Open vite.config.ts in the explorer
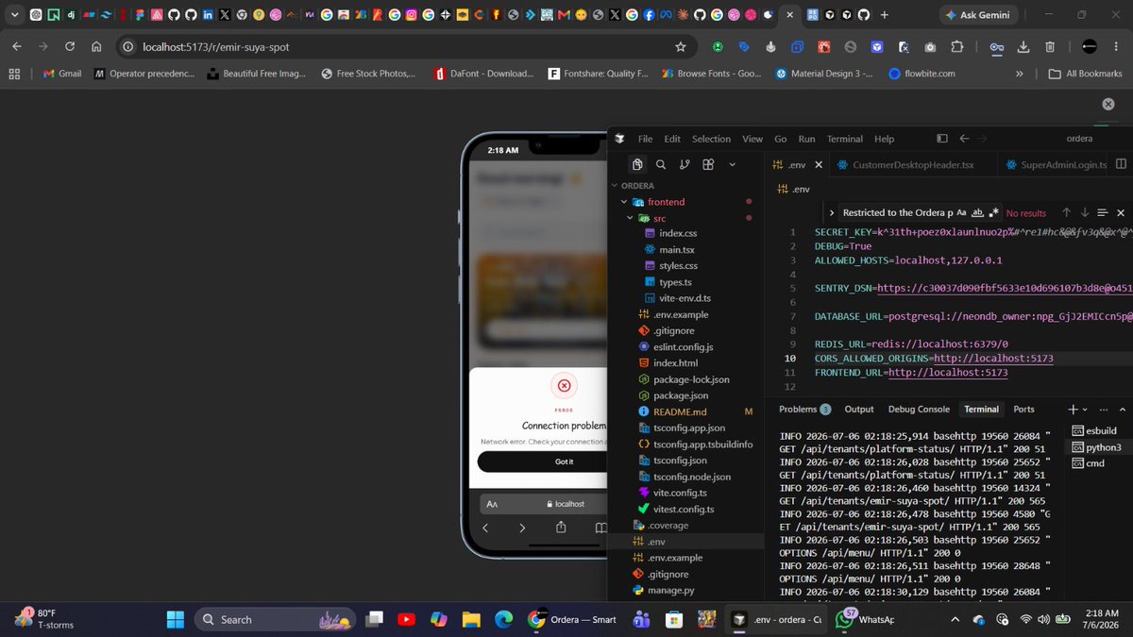This screenshot has height=637, width=1133. pos(679,493)
